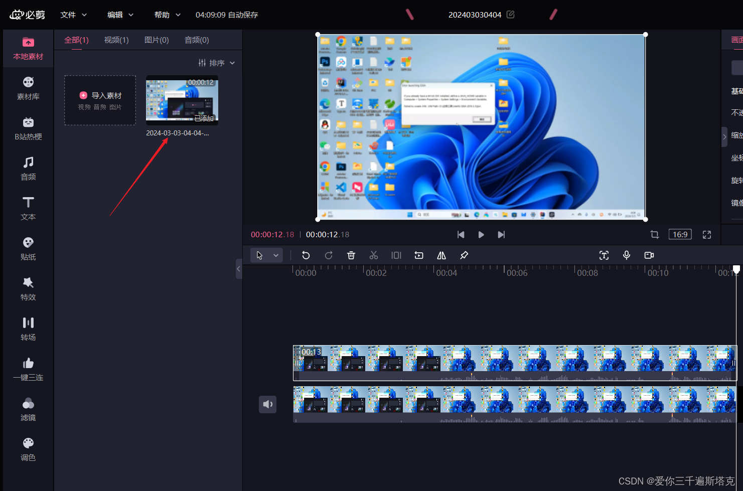Open the 调色 color grading panel
Image resolution: width=743 pixels, height=491 pixels.
point(28,449)
